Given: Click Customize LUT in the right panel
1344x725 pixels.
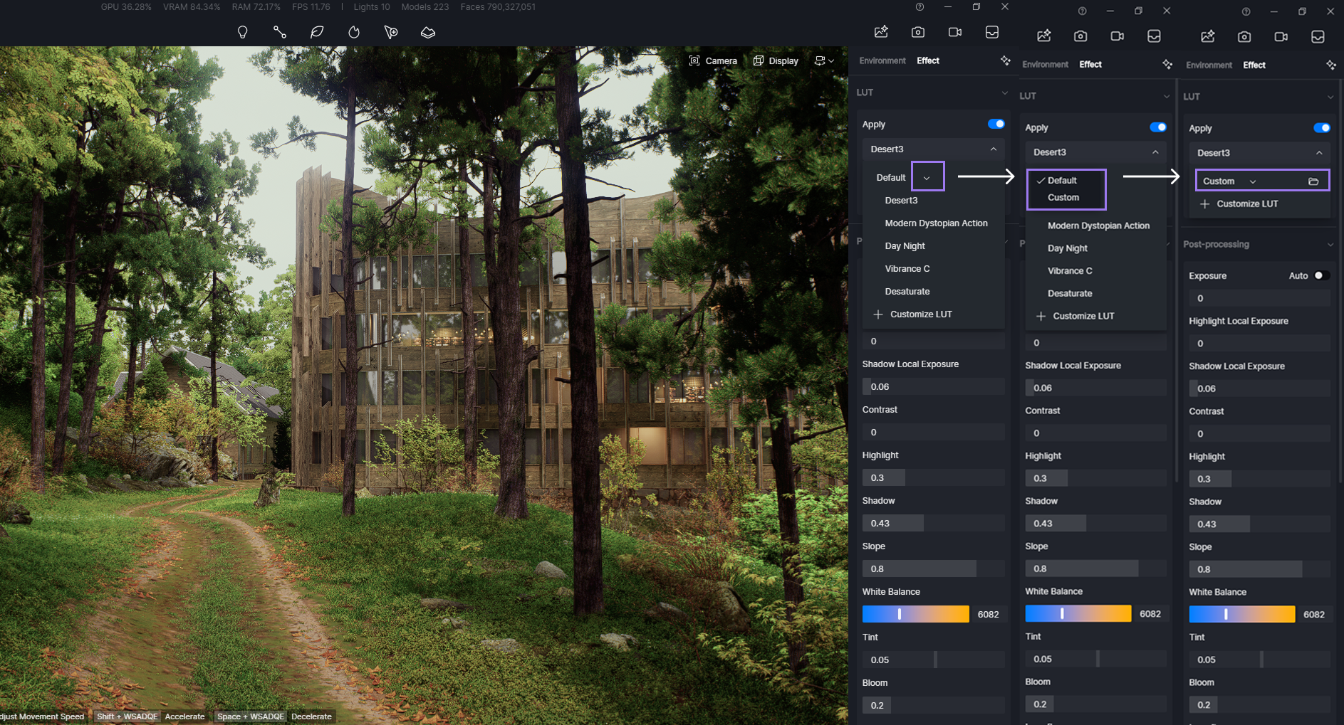Looking at the screenshot, I should (1239, 204).
